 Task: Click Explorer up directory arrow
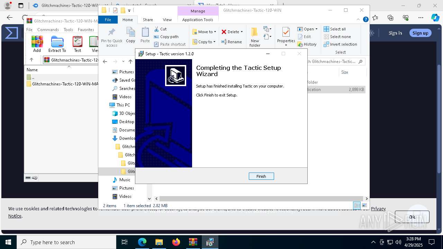pos(130,62)
